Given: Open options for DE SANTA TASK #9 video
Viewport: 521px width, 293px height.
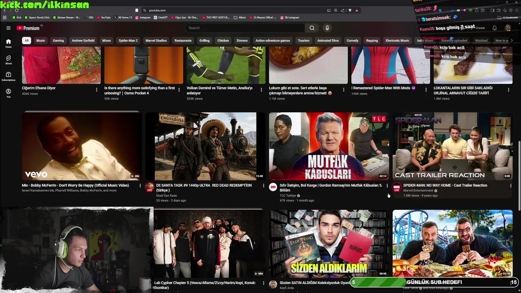Looking at the screenshot, I should [x=263, y=186].
